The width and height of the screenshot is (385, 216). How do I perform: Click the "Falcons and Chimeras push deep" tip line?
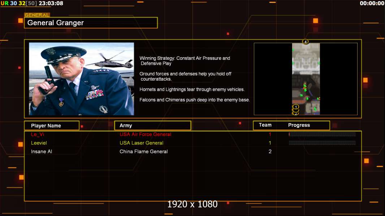point(195,100)
